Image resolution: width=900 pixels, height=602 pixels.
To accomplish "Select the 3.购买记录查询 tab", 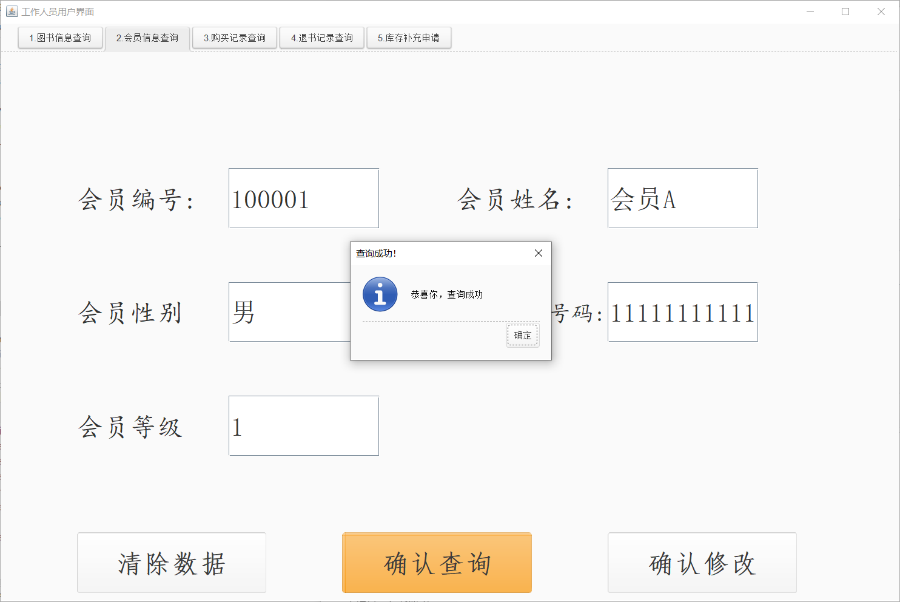I will [235, 38].
